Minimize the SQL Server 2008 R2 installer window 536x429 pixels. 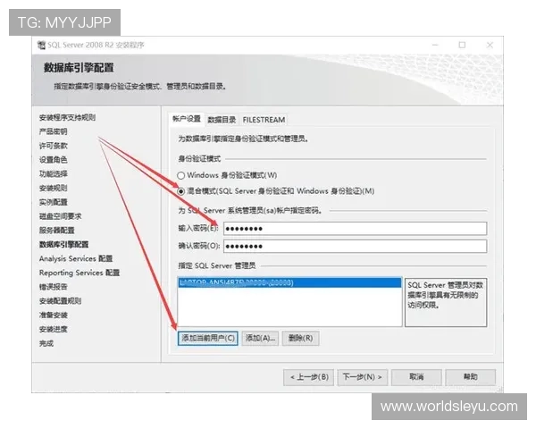click(435, 45)
